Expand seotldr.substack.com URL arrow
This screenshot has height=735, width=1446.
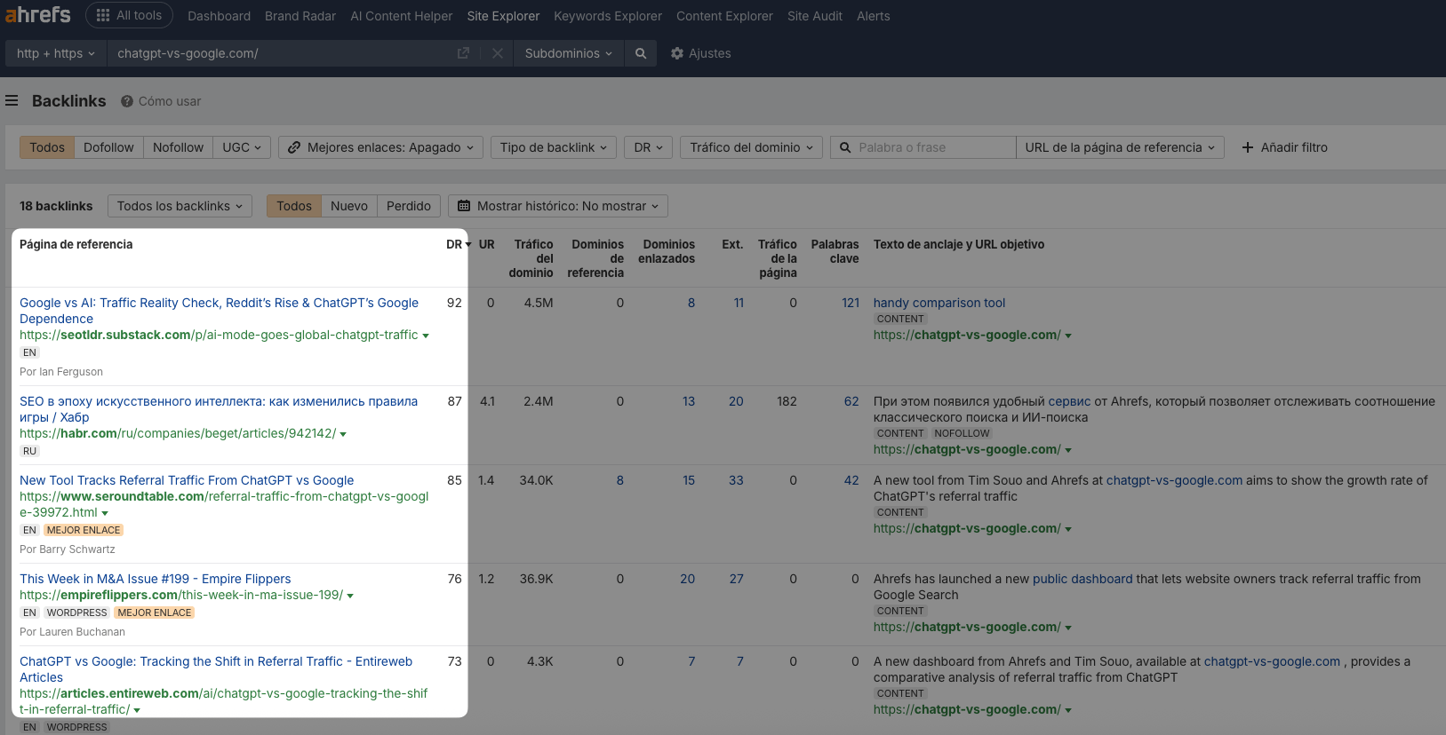pos(426,336)
